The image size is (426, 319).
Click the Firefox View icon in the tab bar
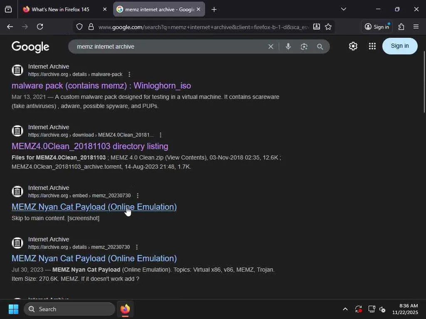tap(8, 10)
